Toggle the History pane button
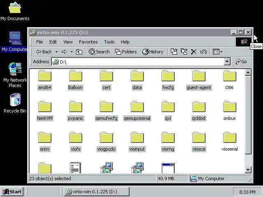 tap(152, 52)
